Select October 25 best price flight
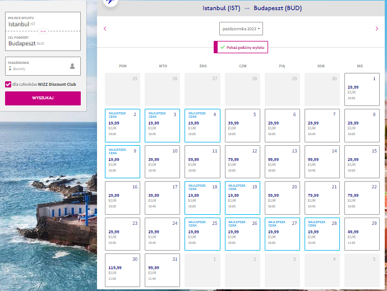This screenshot has width=387, height=291. pos(202,234)
